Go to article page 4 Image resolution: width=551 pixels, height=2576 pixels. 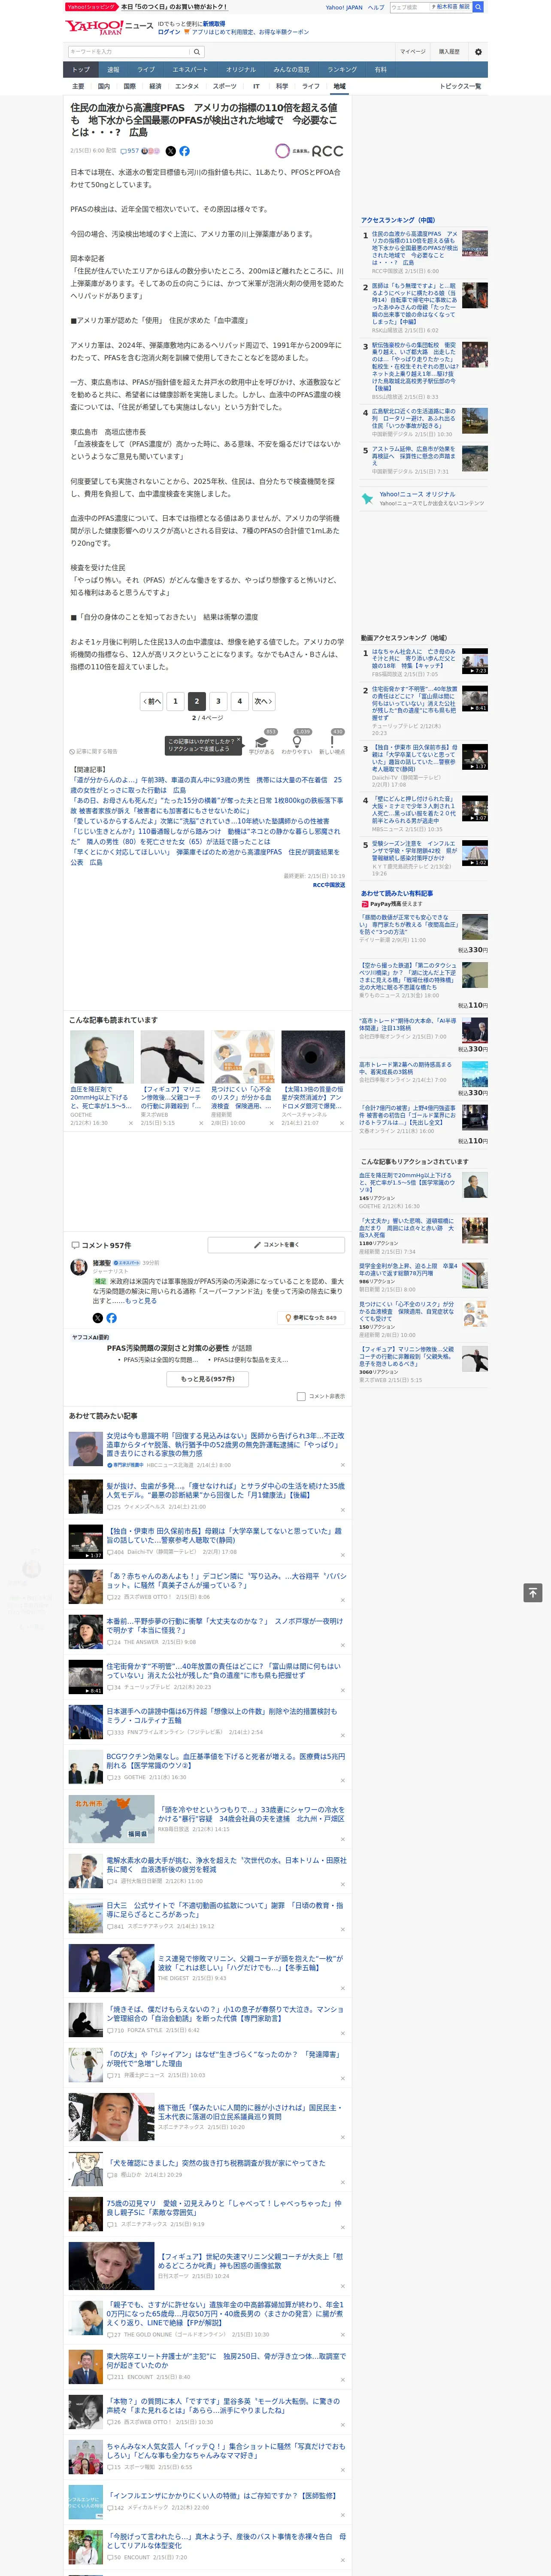coord(240,701)
